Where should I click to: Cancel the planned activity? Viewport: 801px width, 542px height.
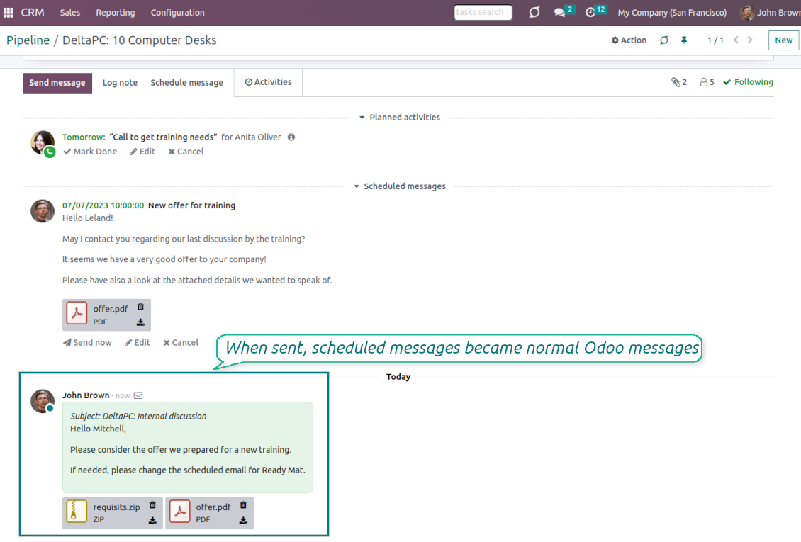coord(186,152)
